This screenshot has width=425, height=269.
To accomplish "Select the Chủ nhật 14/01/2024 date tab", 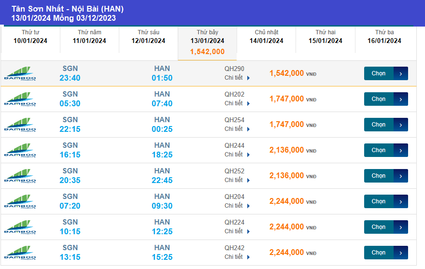I will [267, 37].
